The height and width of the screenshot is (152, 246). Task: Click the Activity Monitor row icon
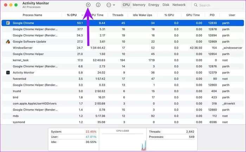[x=8, y=73]
